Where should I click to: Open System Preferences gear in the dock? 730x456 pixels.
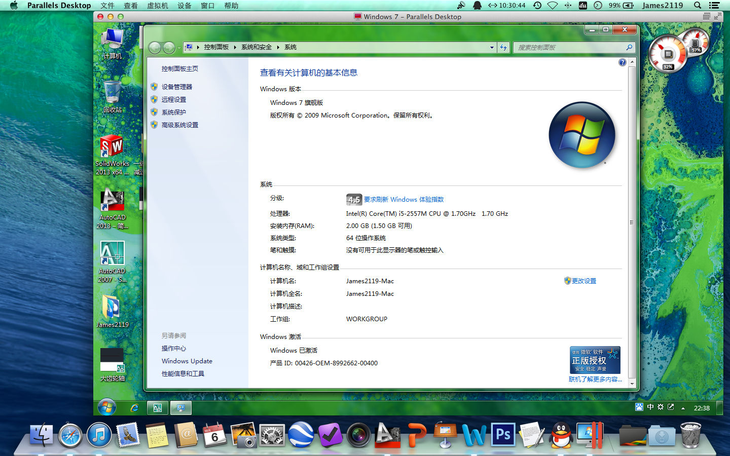pos(272,435)
